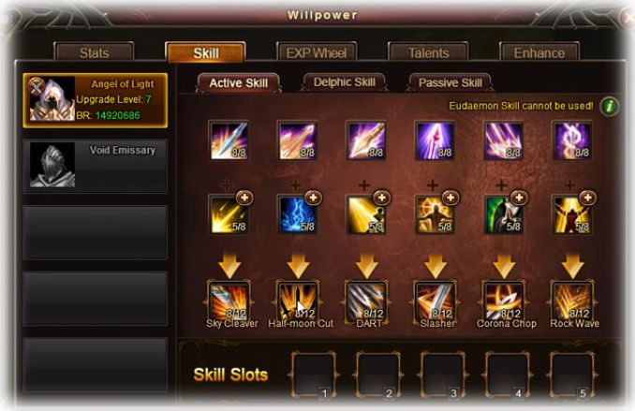The width and height of the screenshot is (635, 411).
Task: Select the Sky Cleaver skill icon
Action: click(x=229, y=301)
